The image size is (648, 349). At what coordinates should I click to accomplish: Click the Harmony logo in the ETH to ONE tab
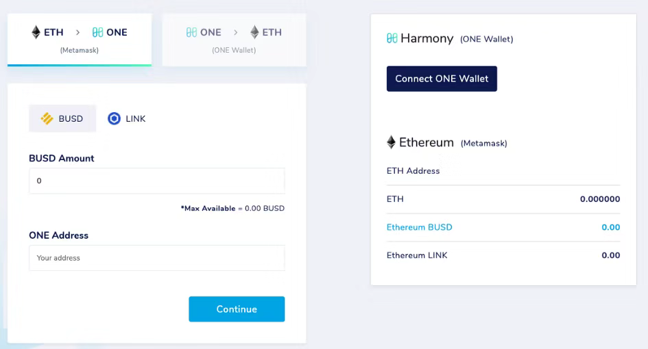(97, 32)
